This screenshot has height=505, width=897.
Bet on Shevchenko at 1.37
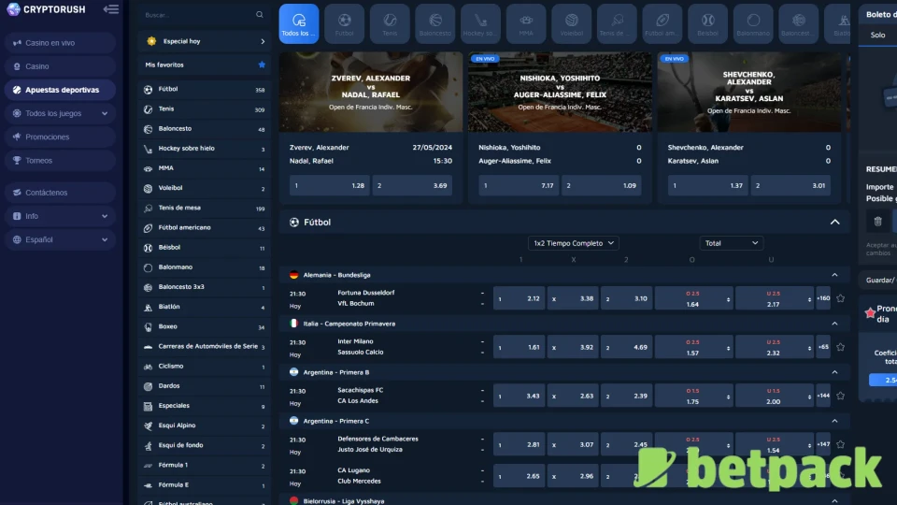[x=707, y=185]
